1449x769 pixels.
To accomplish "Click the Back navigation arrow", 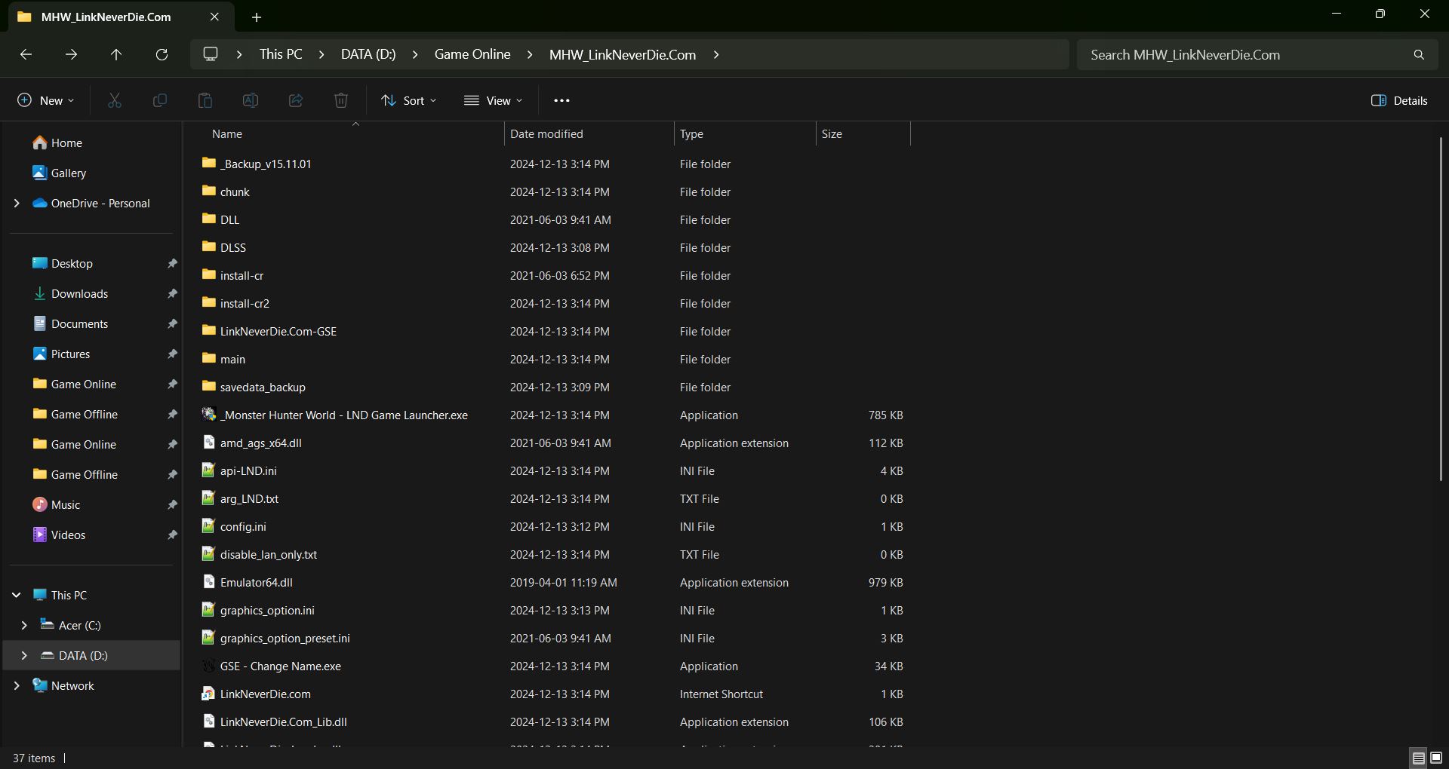I will pyautogui.click(x=26, y=55).
